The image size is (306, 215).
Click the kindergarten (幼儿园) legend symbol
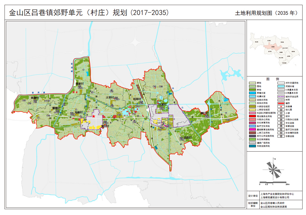pyautogui.click(x=281, y=110)
